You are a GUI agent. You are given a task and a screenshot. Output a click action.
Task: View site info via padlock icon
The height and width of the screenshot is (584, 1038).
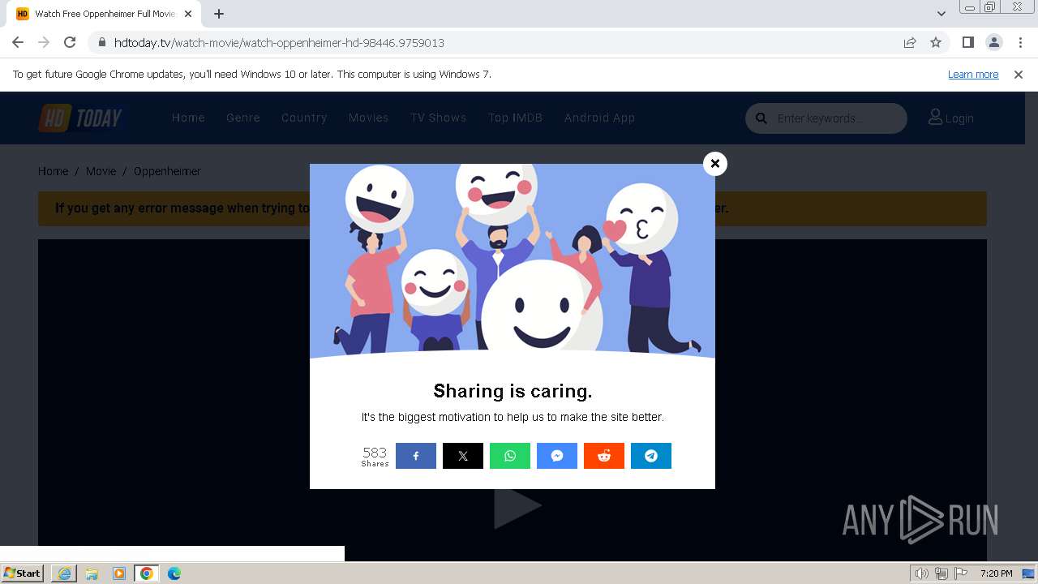coord(102,42)
